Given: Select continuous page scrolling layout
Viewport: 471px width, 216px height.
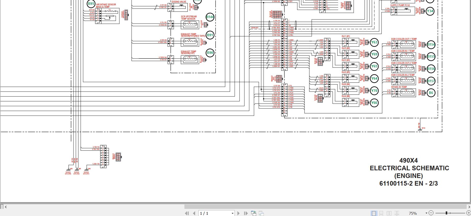Looking at the screenshot, I should point(381,213).
